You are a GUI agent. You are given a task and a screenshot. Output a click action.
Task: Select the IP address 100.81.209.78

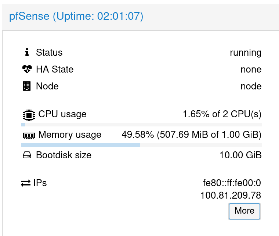pos(231,195)
